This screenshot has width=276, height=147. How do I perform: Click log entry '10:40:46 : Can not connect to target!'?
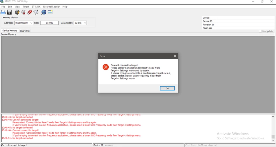point(20,130)
